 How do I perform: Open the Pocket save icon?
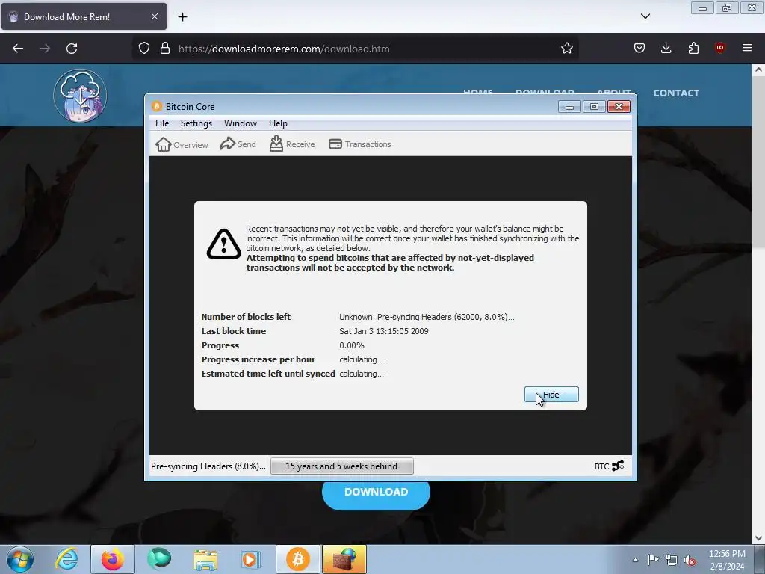(x=639, y=49)
